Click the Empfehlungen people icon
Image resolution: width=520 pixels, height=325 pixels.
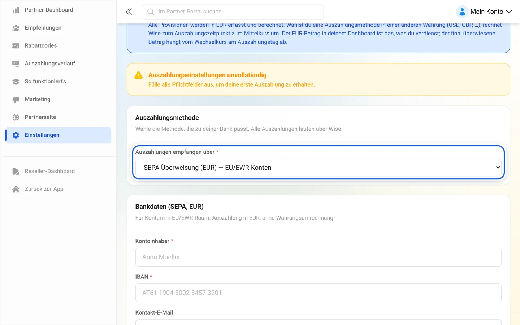[x=16, y=28]
